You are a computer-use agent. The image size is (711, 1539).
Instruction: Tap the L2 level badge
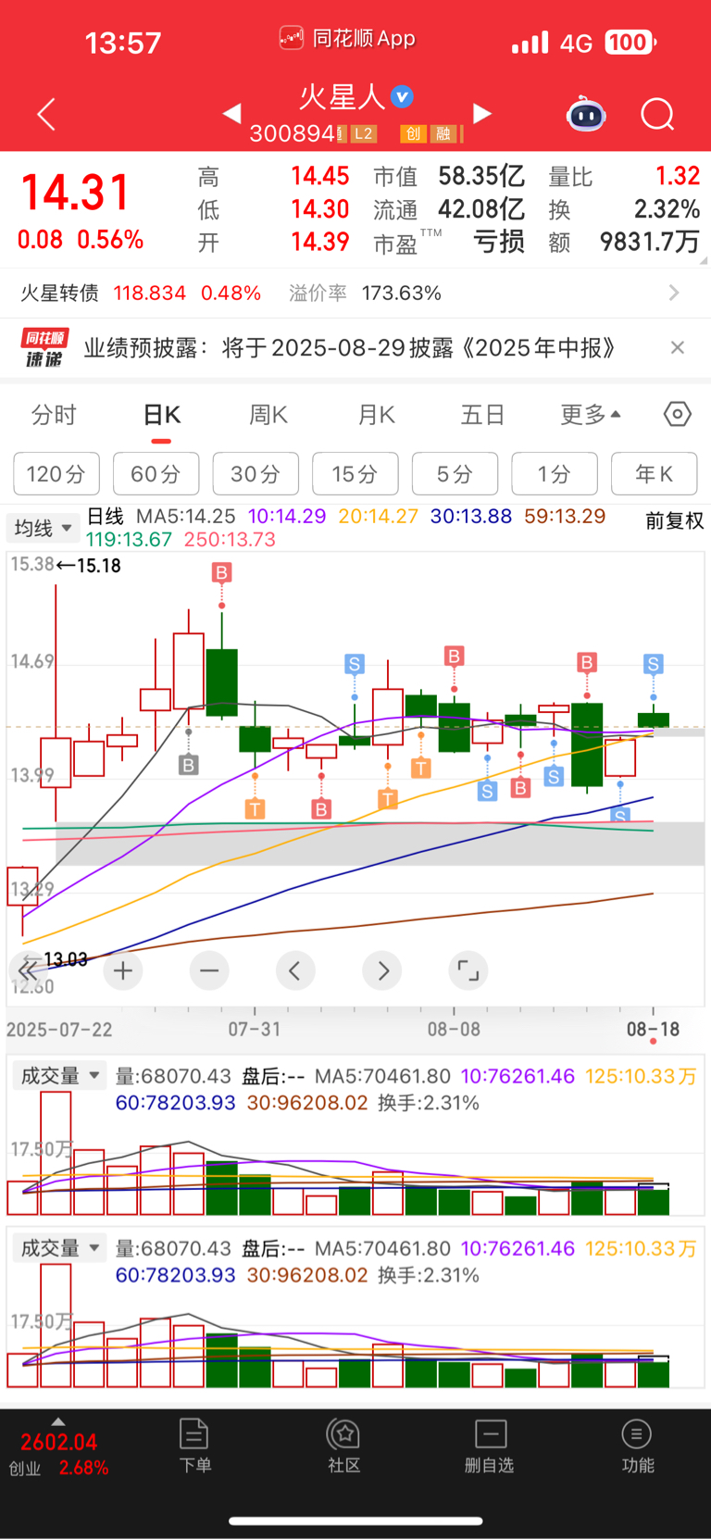pyautogui.click(x=364, y=134)
